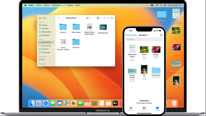Expand Escritorio title dropdown on iPhone
Viewport: 206px width, 116px height.
pyautogui.click(x=148, y=35)
